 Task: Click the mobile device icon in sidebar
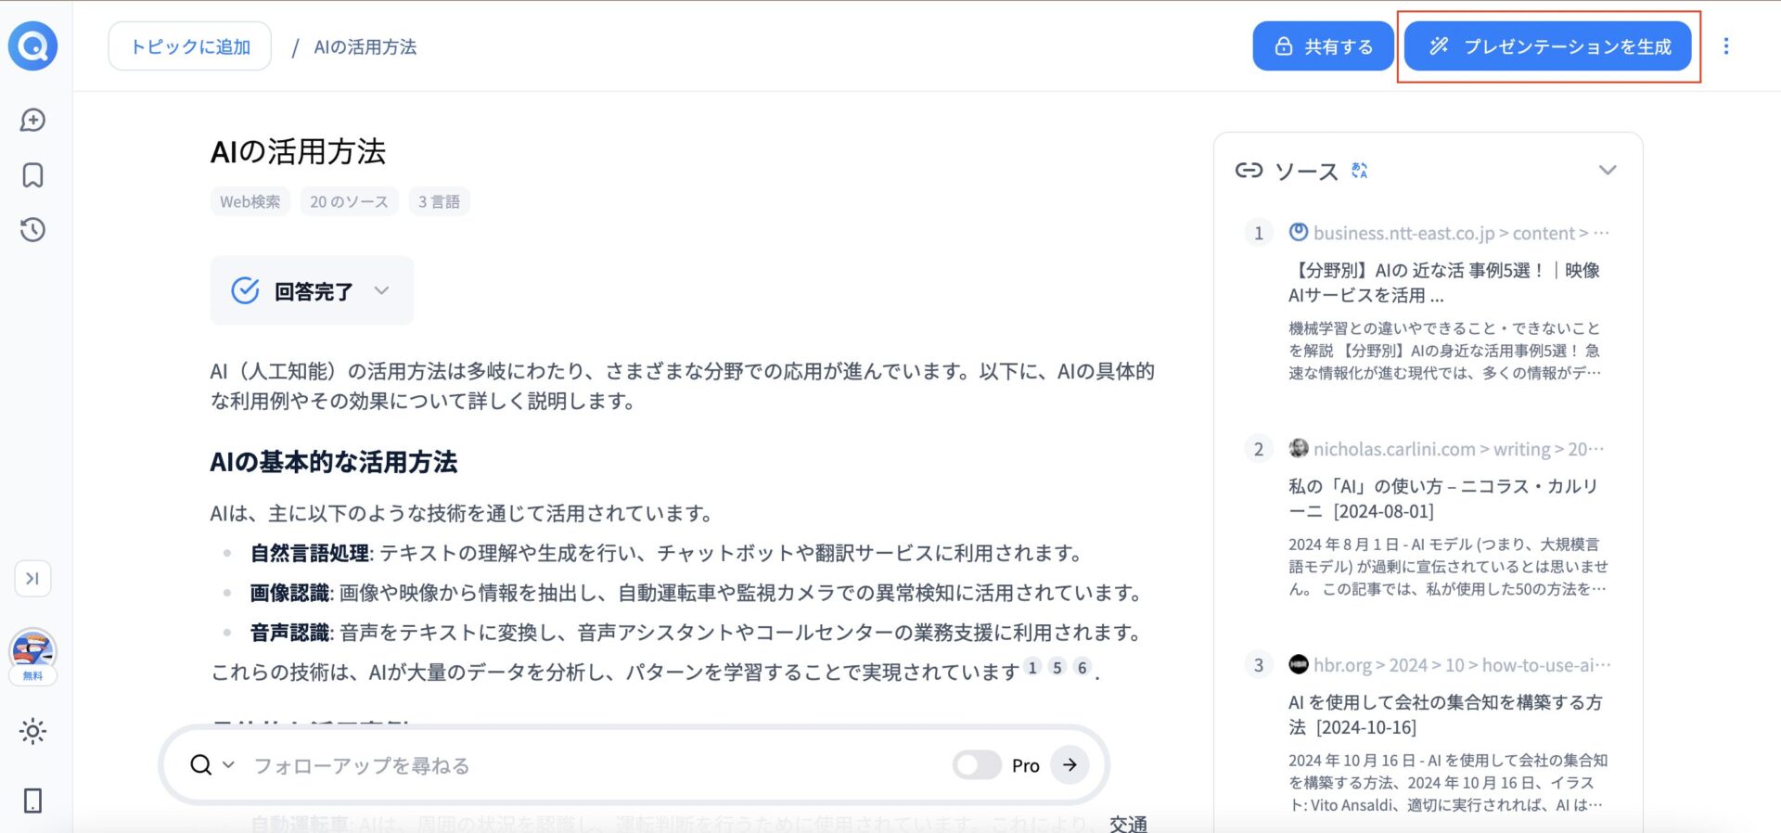(33, 801)
